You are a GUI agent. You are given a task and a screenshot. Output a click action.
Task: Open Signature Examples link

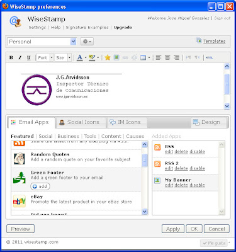coord(87,27)
